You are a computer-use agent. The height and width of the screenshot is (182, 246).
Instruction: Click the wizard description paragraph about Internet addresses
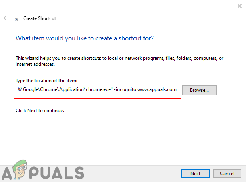tap(119, 61)
